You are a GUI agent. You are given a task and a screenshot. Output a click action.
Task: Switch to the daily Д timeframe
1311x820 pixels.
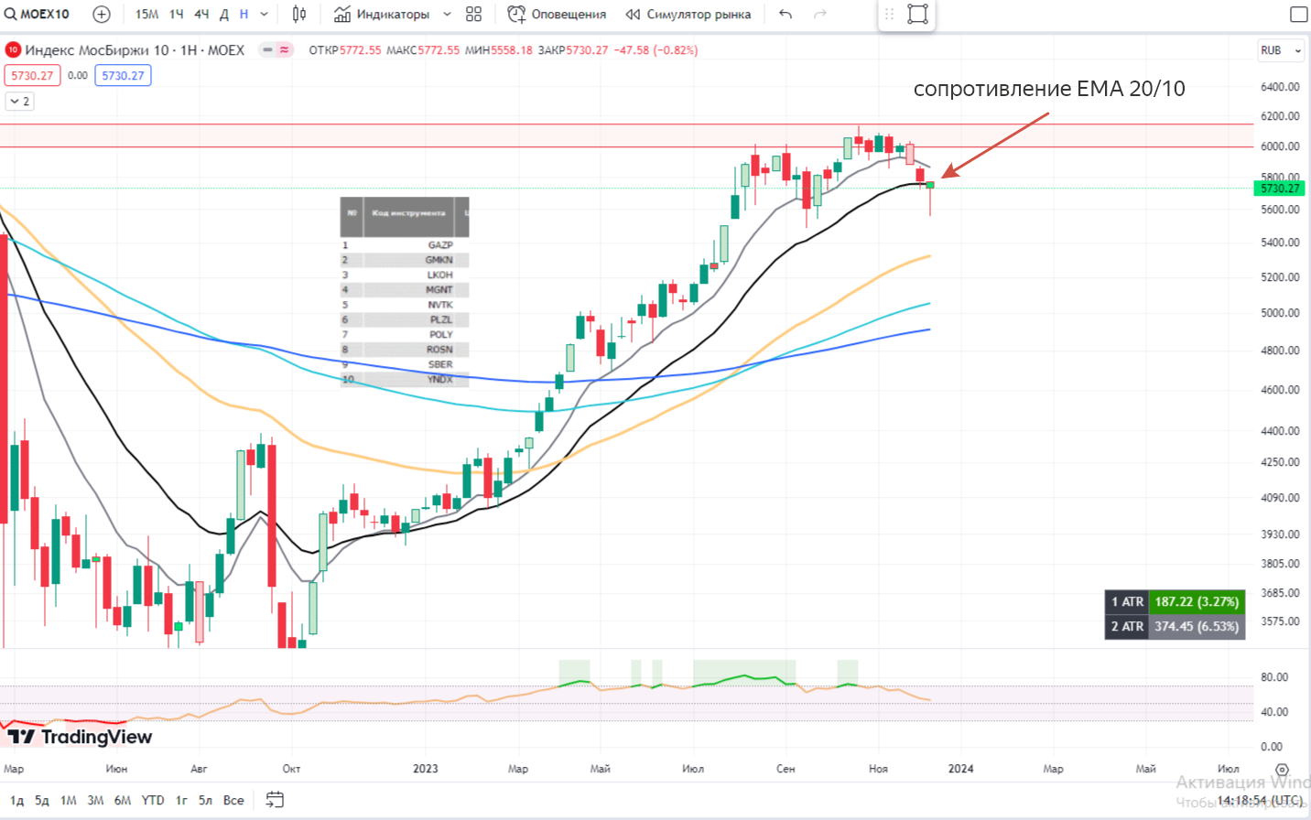tap(224, 14)
